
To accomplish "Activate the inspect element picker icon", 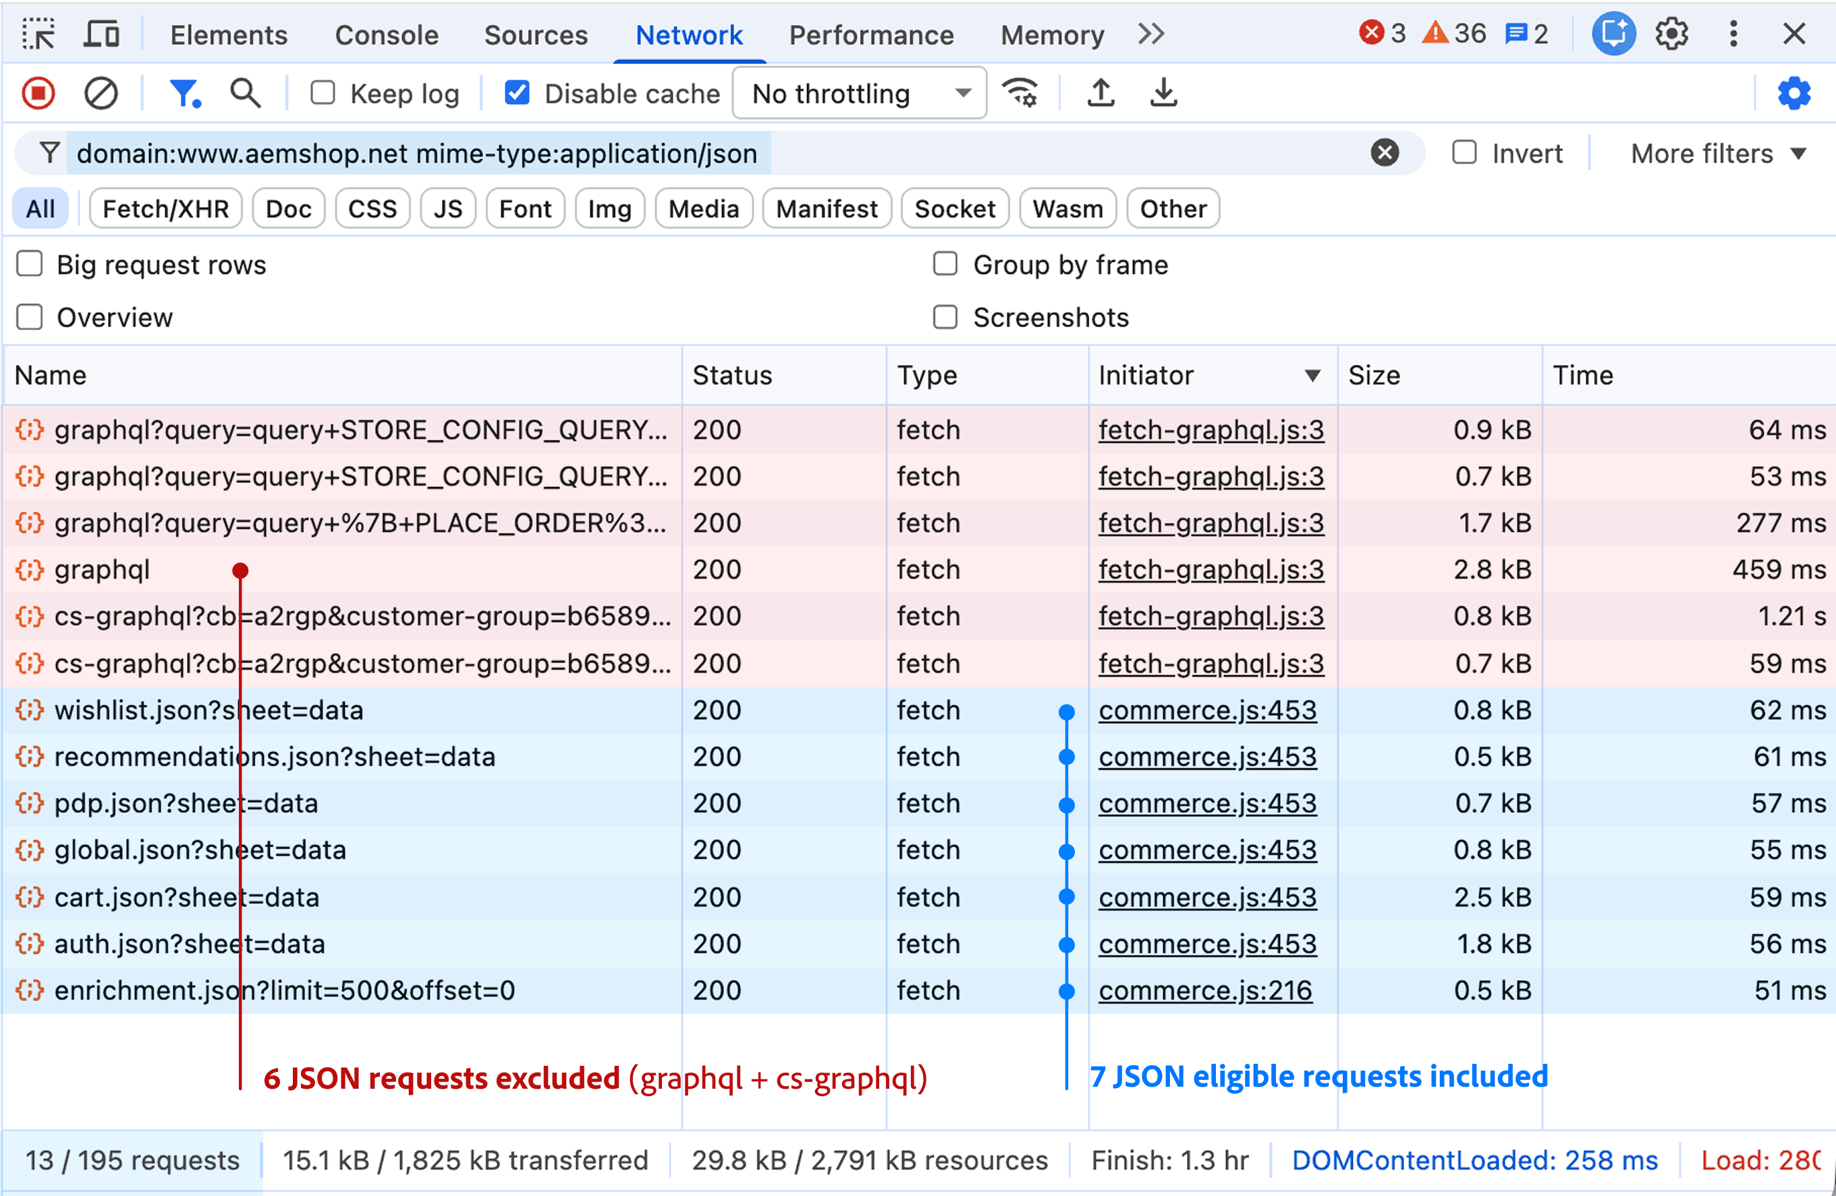I will coord(38,34).
